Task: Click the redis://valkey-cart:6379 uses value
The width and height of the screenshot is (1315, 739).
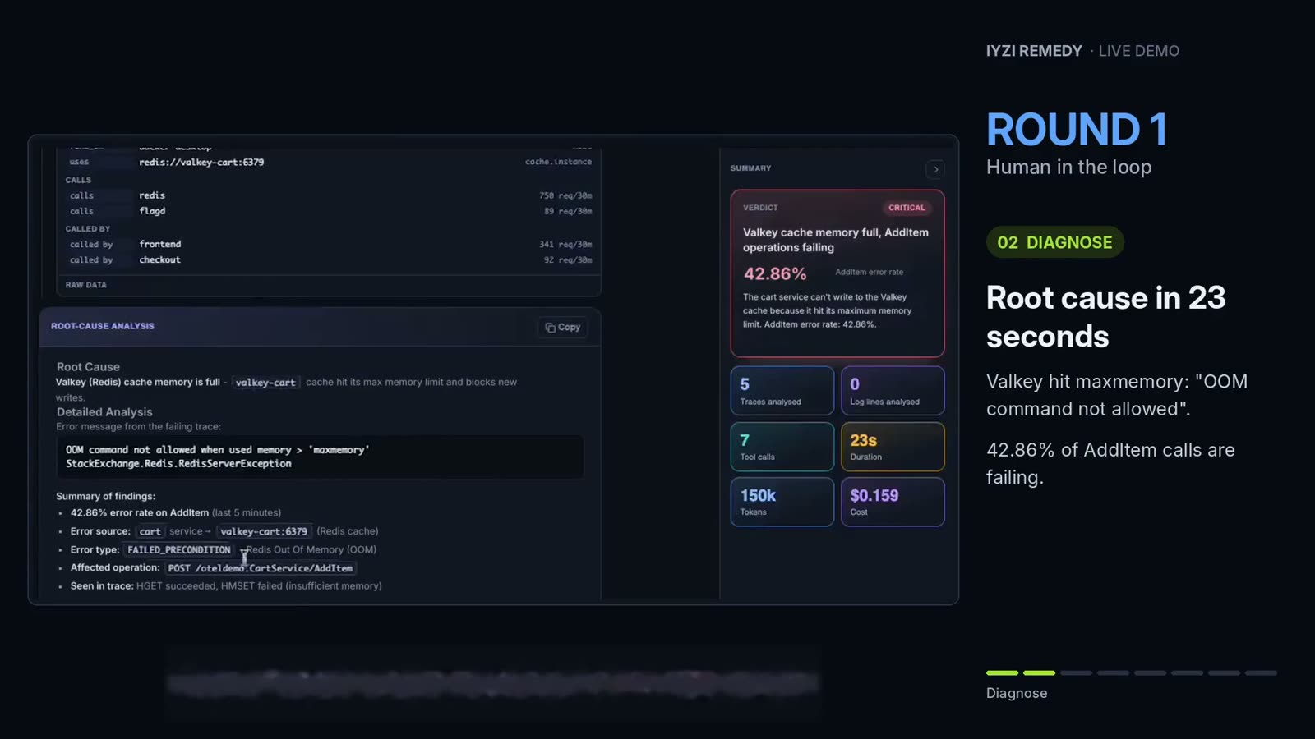Action: point(201,163)
